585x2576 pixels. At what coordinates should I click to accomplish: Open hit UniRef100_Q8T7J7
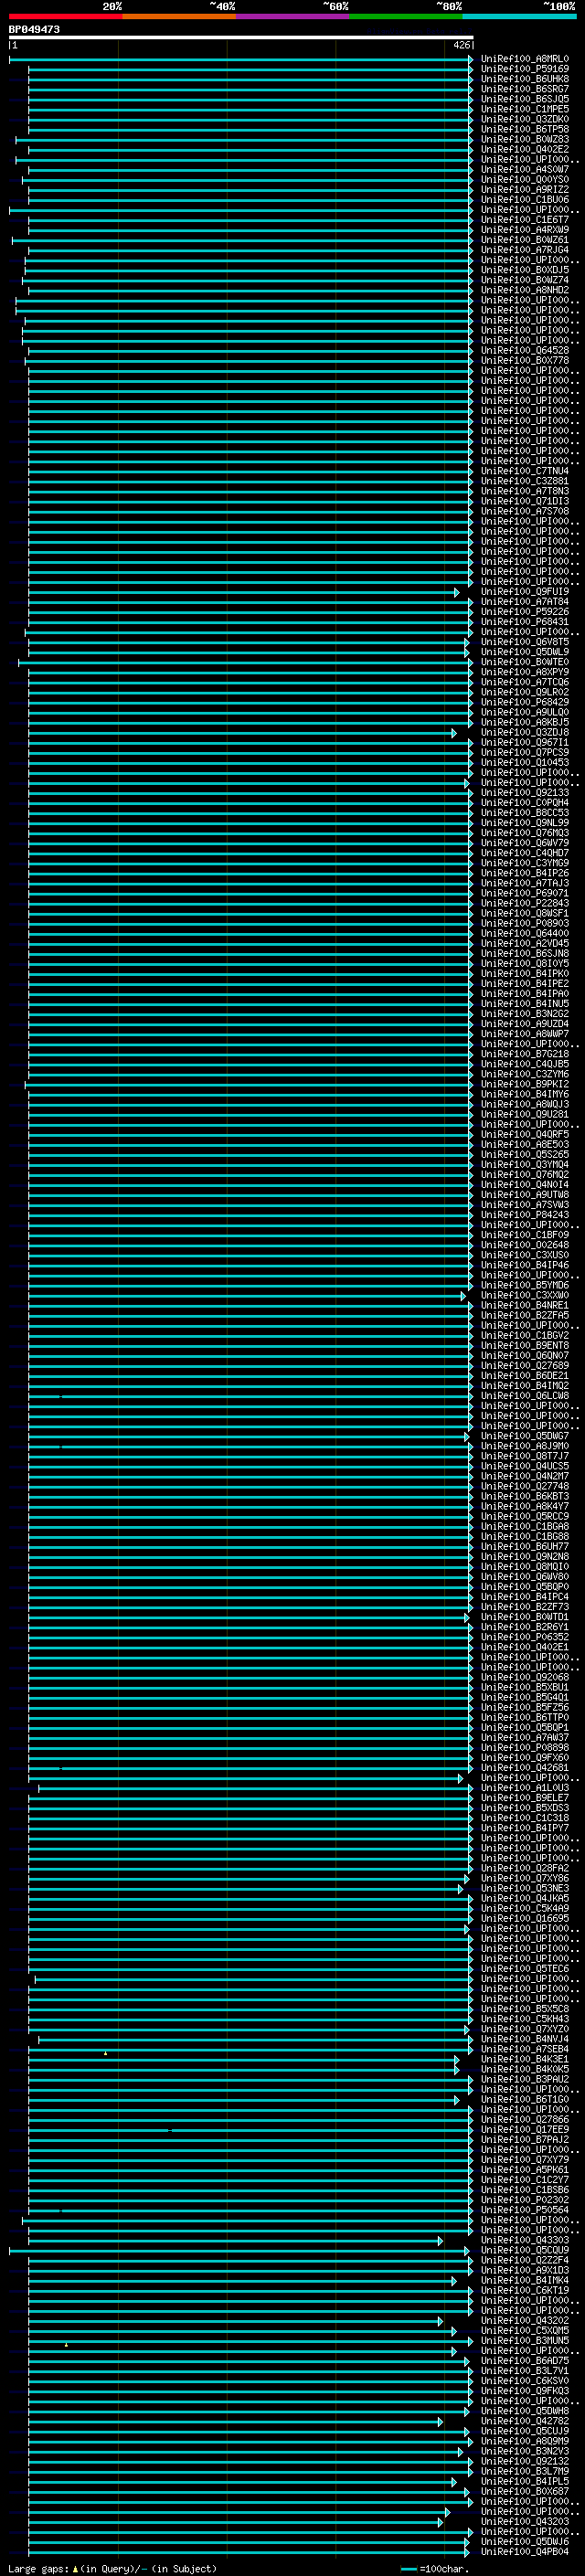(x=524, y=1455)
